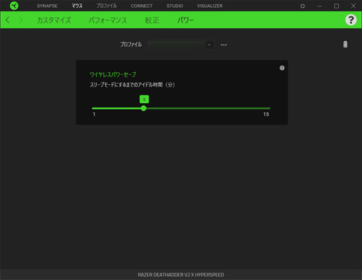Switch to VISUALIZER tab
Screen dimensions: 362x280
click(210, 6)
